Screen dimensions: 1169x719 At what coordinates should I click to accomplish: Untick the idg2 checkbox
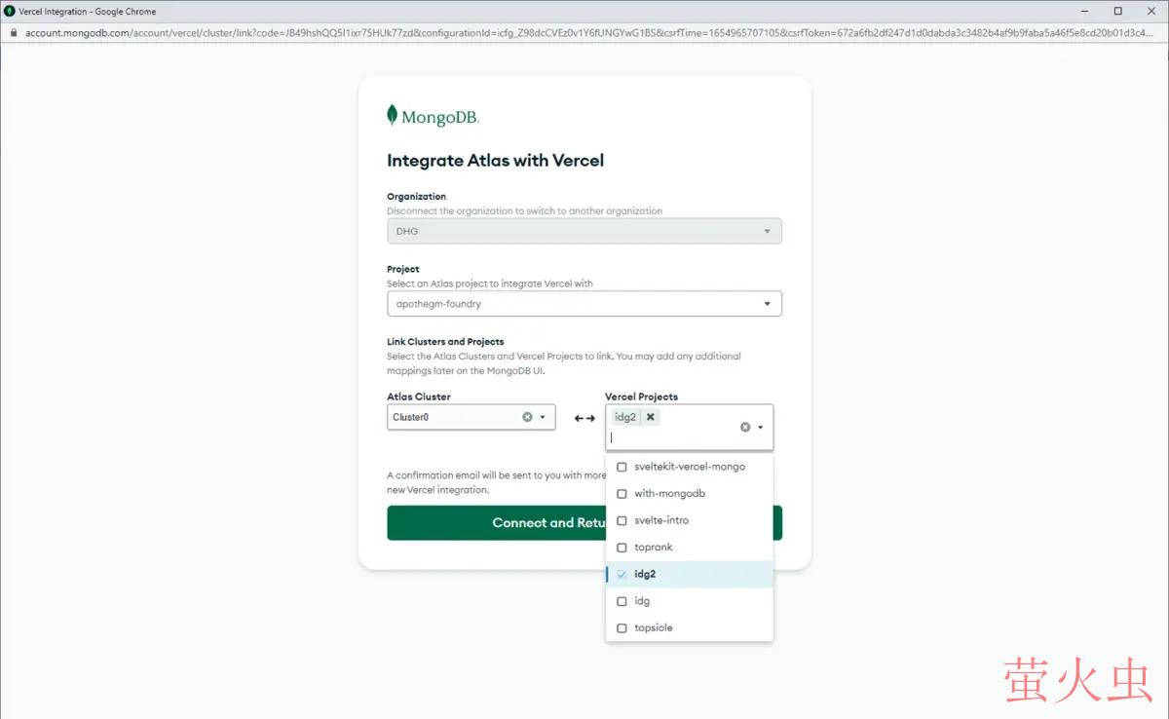click(x=622, y=574)
